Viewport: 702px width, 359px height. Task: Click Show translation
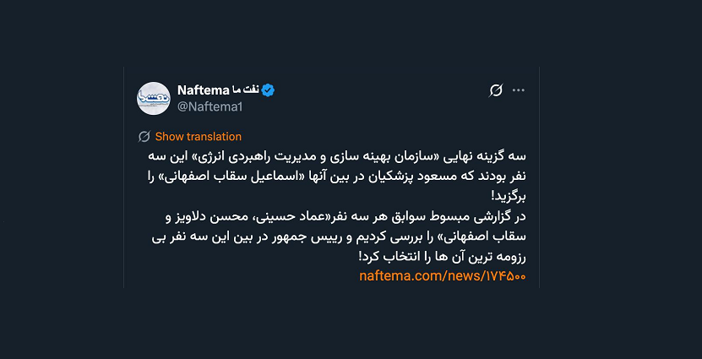click(x=198, y=136)
